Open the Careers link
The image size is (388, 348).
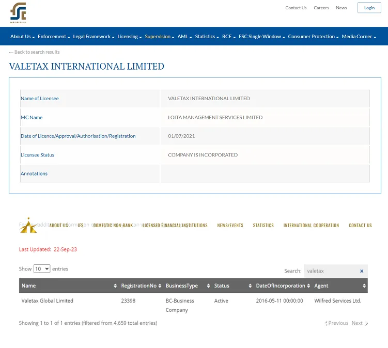[x=321, y=8]
